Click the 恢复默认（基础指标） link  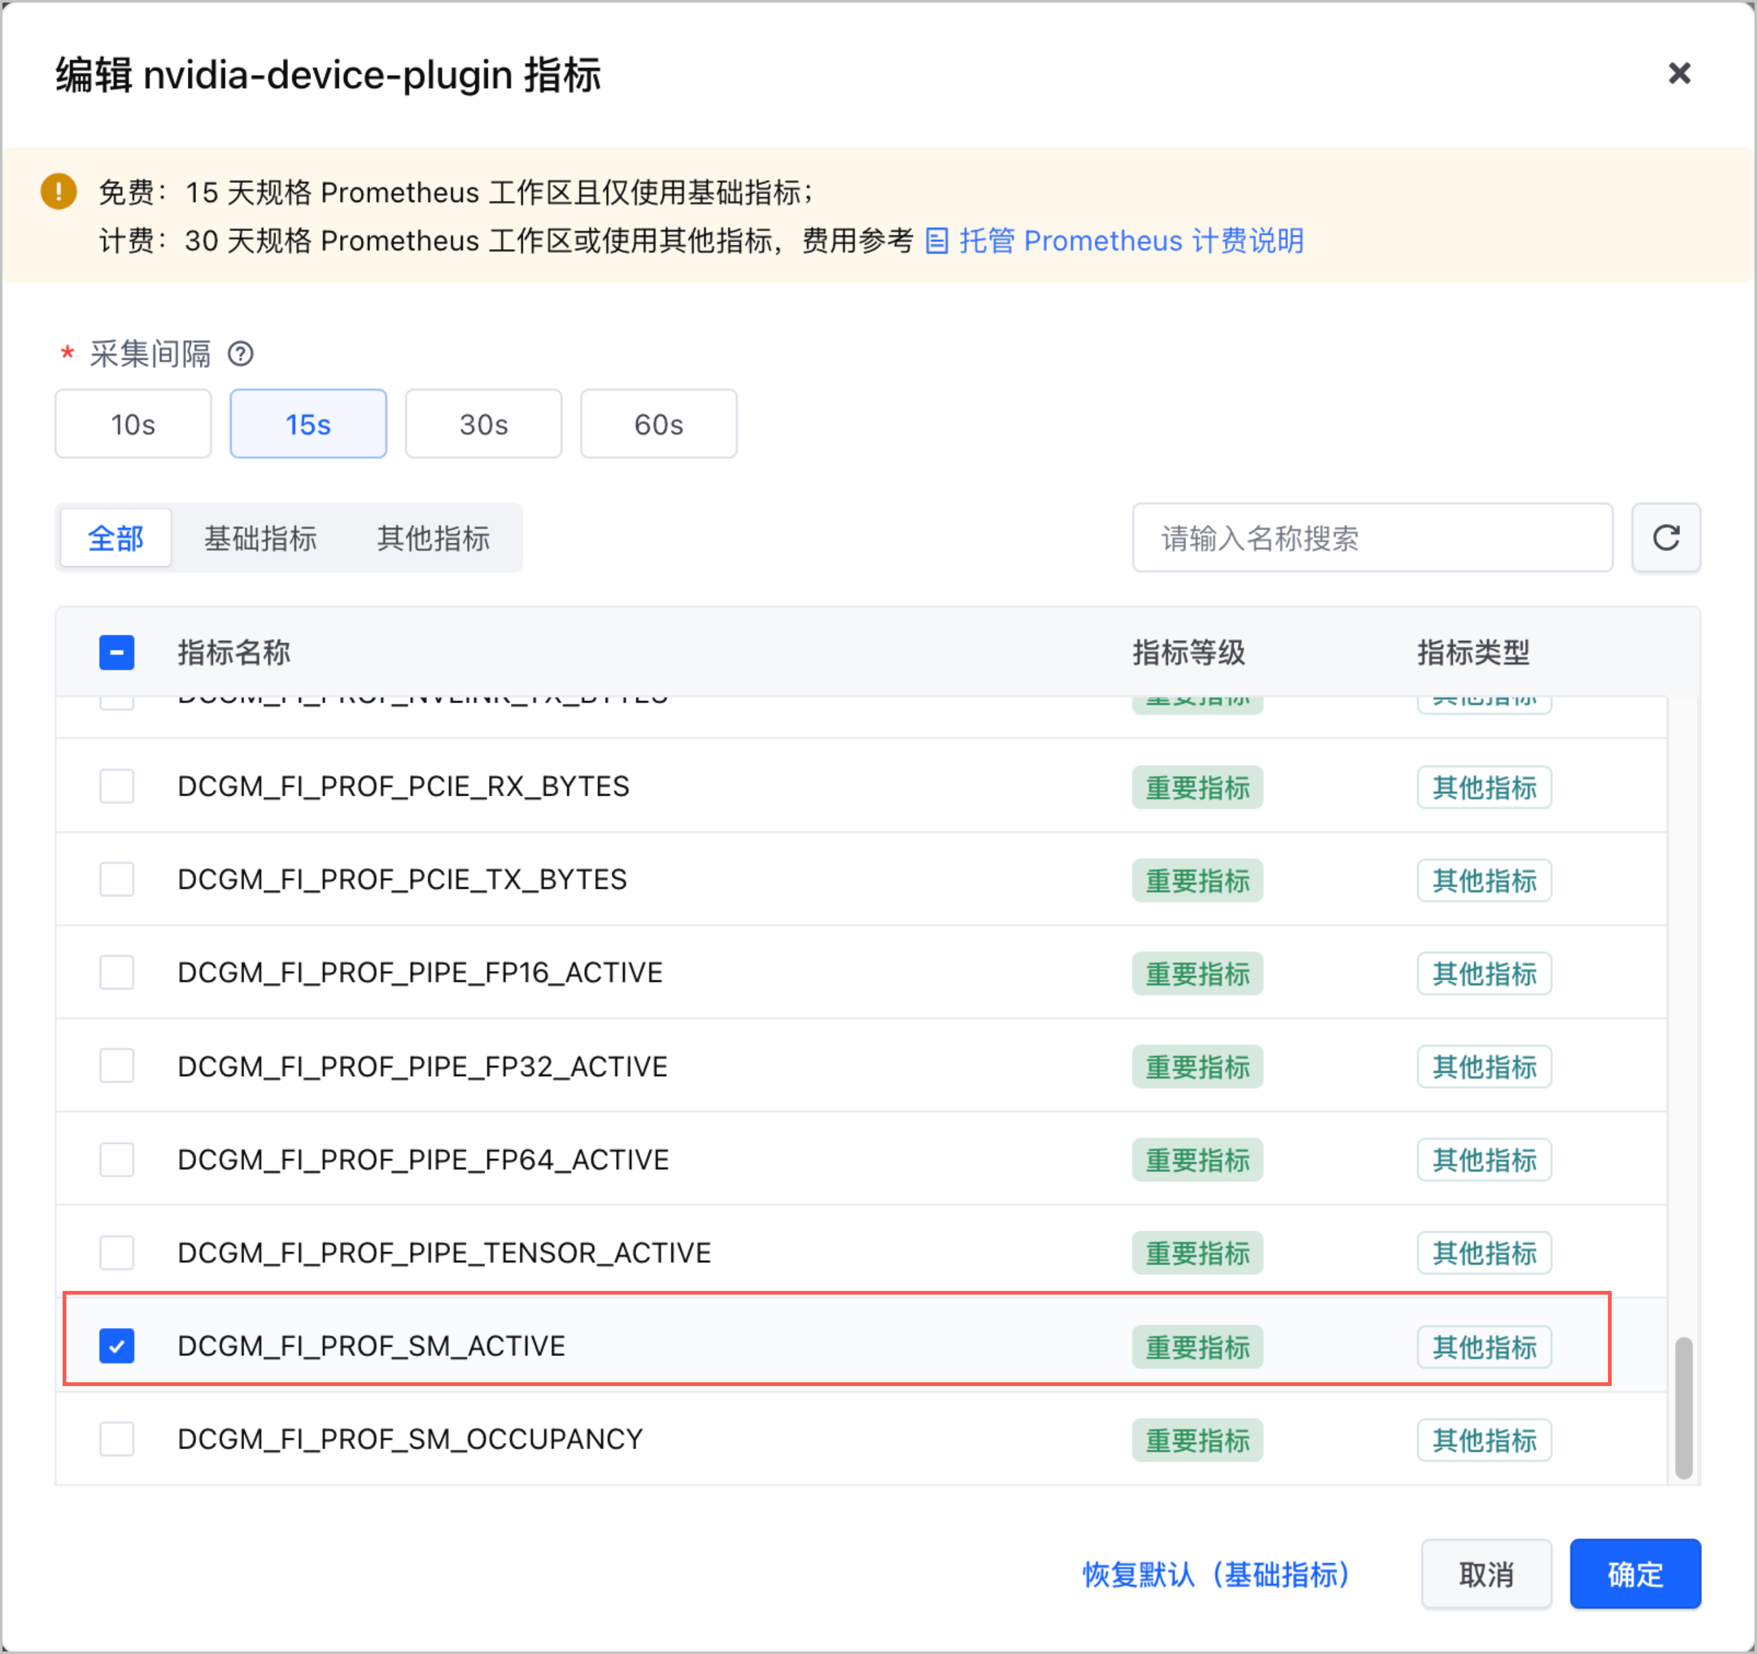point(1216,1574)
